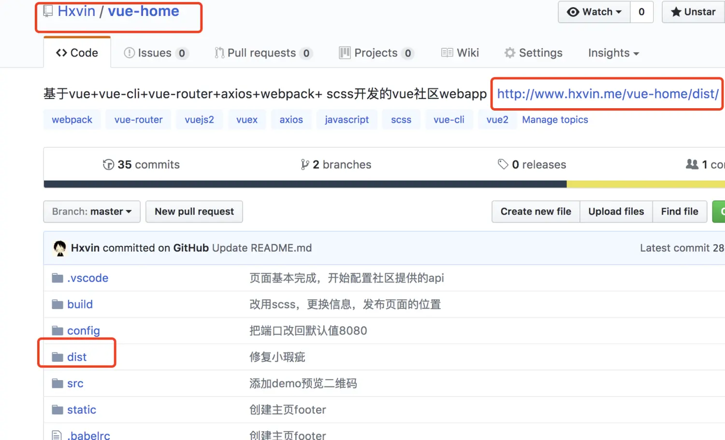Open the build folder
This screenshot has height=440, width=725.
(80, 304)
